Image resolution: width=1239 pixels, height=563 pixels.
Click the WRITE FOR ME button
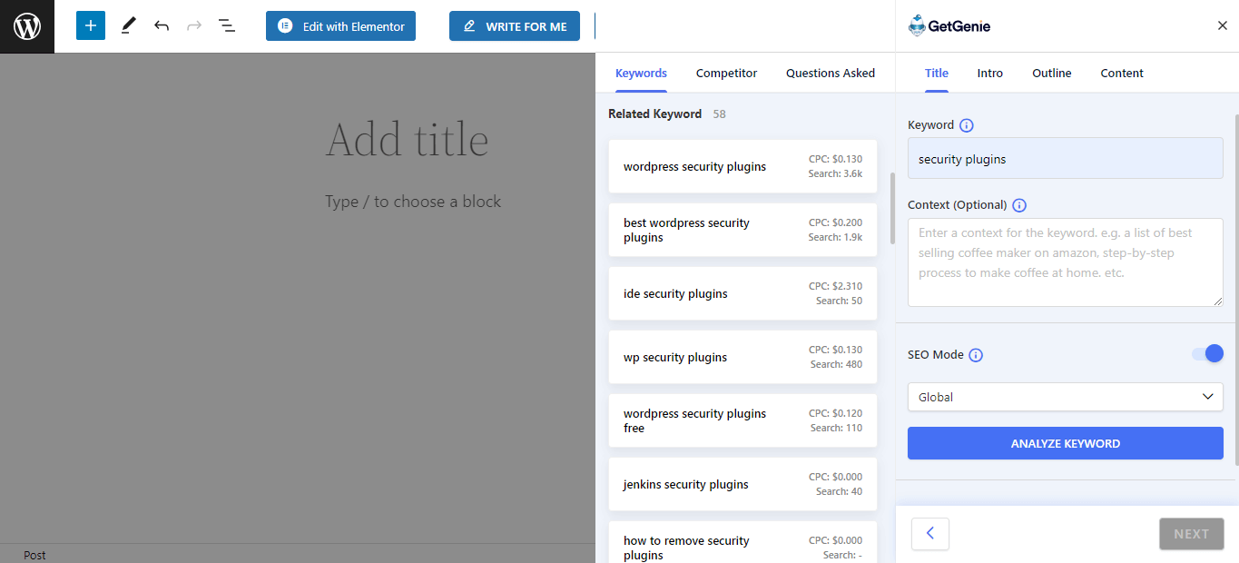coord(515,26)
